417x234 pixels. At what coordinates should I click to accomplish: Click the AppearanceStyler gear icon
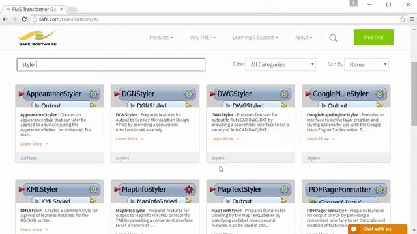pos(93,94)
